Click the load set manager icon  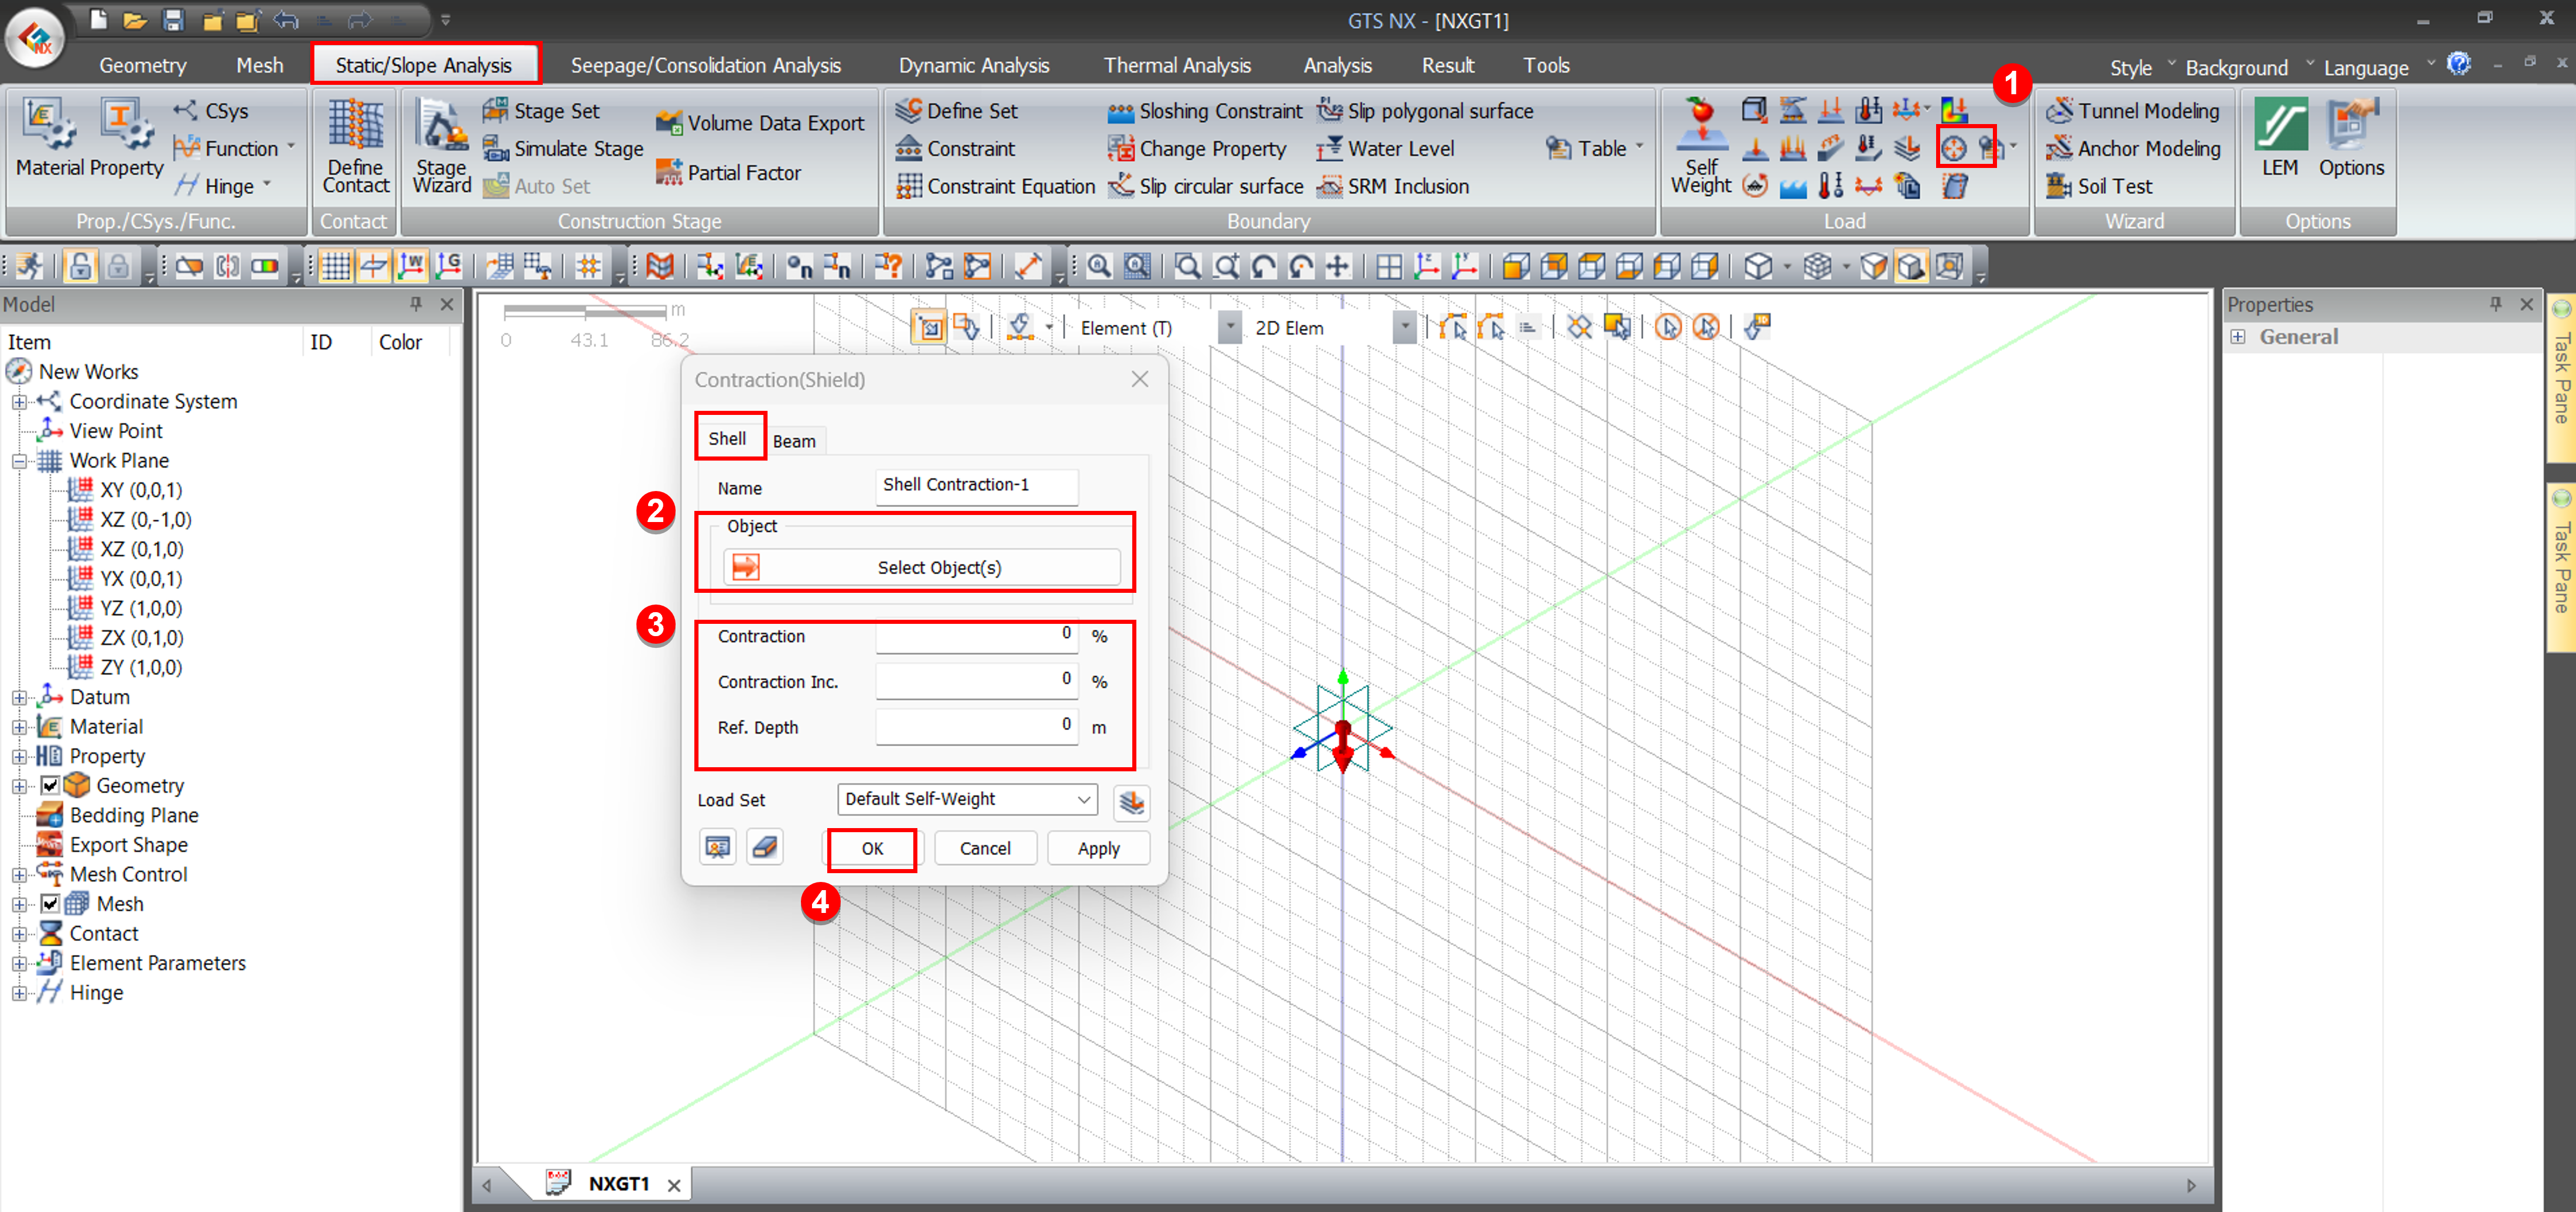pyautogui.click(x=1131, y=802)
